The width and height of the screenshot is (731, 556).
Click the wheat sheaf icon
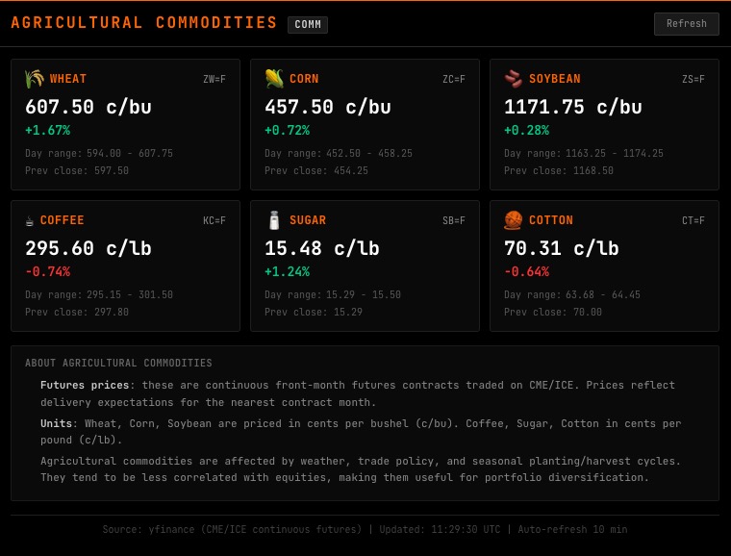[x=35, y=79]
